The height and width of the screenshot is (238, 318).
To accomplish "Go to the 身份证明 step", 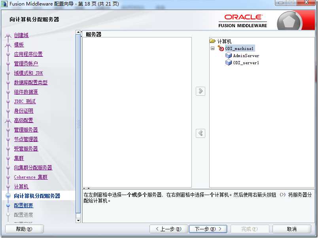I will click(24, 111).
